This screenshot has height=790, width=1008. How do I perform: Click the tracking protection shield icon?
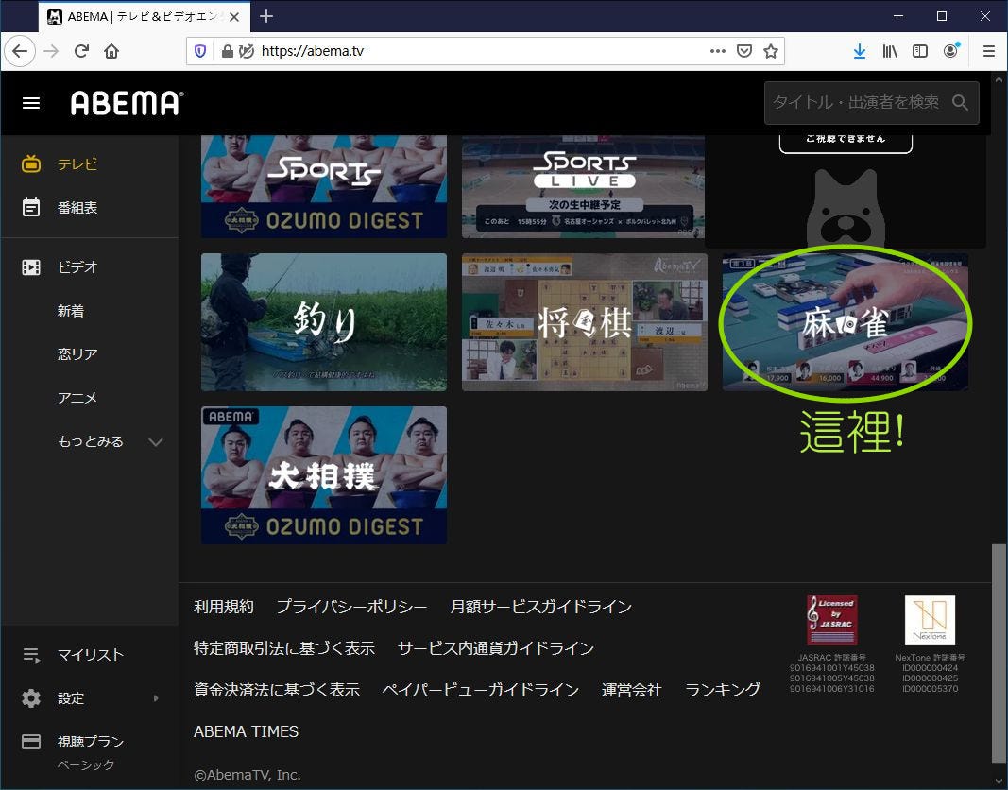click(200, 51)
